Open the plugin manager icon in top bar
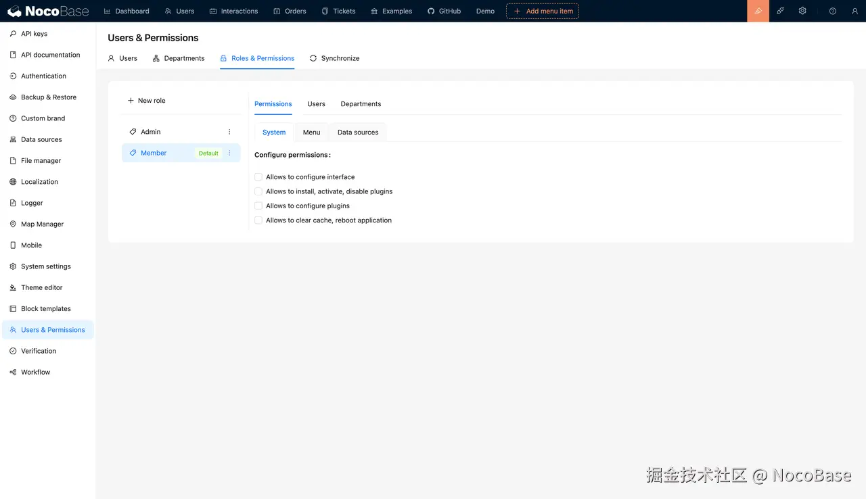Screen dimensions: 866x499 [x=780, y=11]
